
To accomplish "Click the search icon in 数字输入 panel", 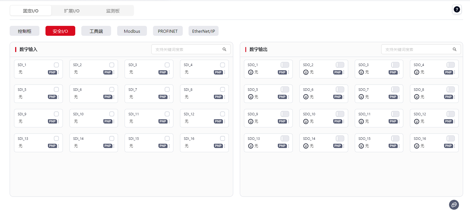I will pos(224,50).
